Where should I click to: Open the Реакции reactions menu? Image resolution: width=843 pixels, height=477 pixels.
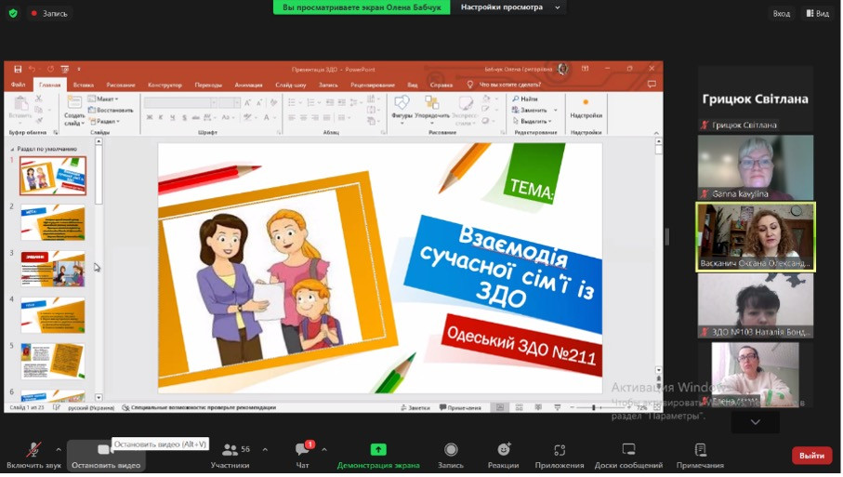(x=503, y=453)
